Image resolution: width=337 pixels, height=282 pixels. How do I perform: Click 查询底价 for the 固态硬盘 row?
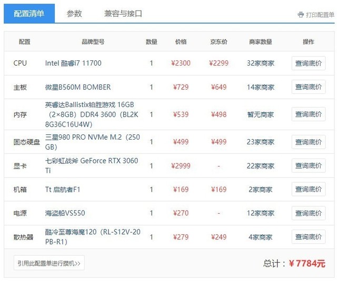[x=309, y=142]
